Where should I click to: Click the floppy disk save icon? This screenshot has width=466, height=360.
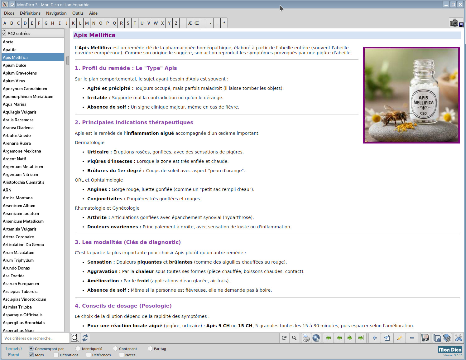point(425,338)
